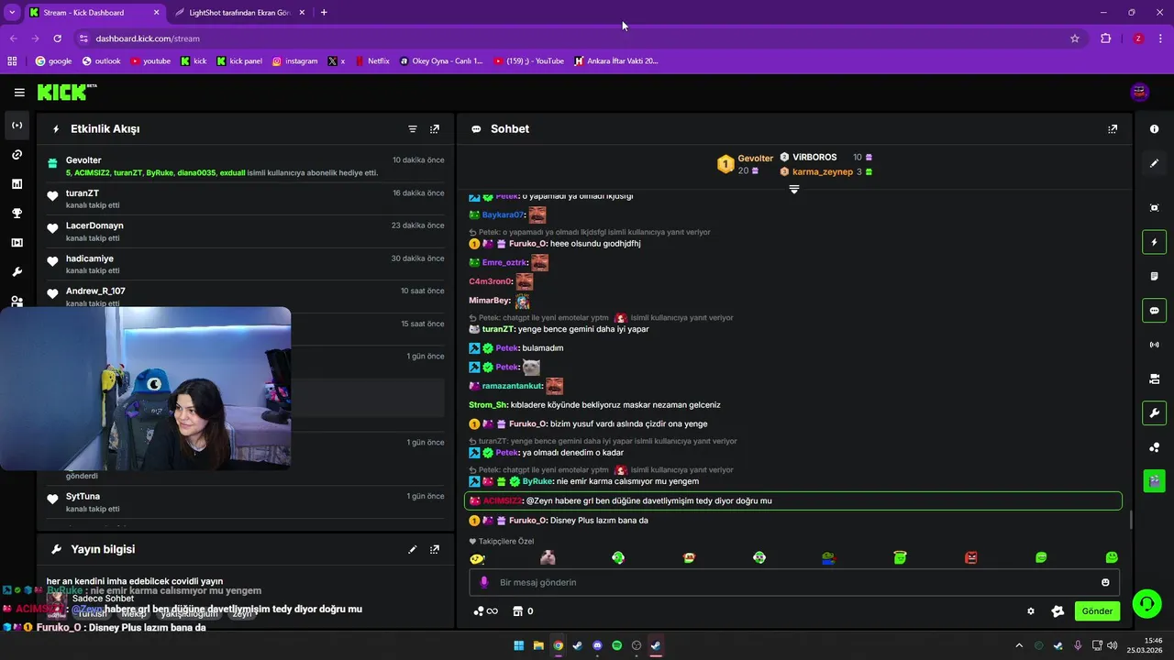Open the kick panel bookmark
This screenshot has height=660, width=1174.
[x=239, y=61]
